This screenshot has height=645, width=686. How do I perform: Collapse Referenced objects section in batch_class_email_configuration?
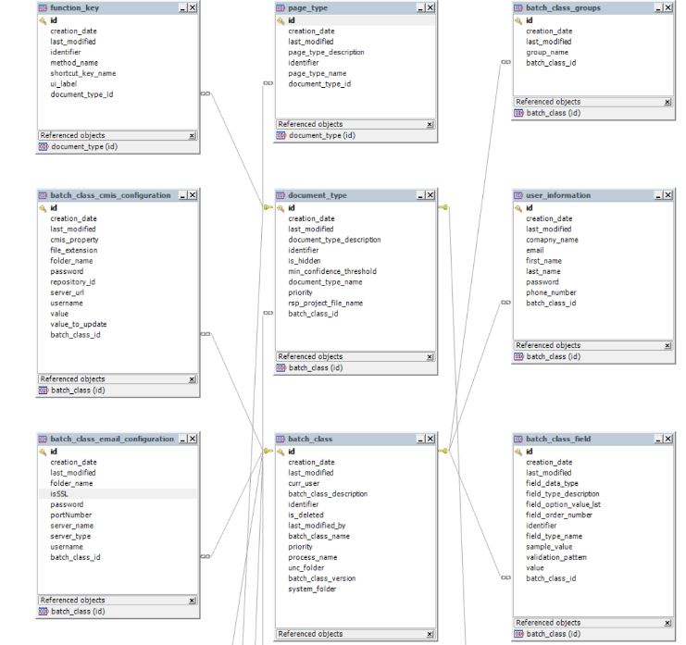click(192, 601)
